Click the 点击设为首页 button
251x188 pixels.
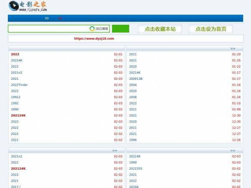[x=211, y=29]
